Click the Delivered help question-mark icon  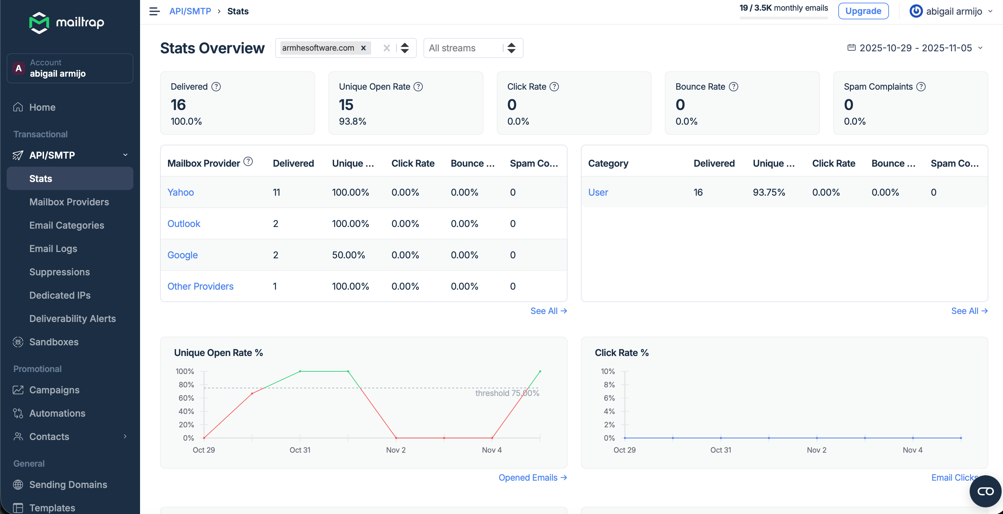216,86
